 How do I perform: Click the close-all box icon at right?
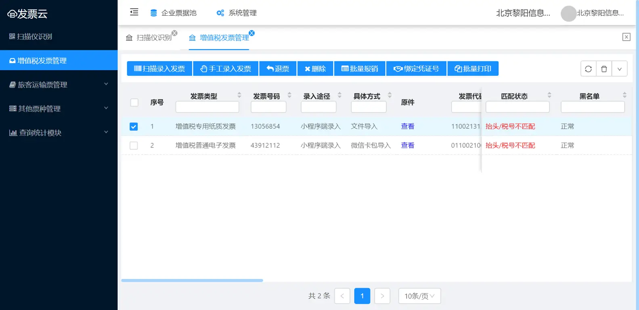pyautogui.click(x=626, y=37)
